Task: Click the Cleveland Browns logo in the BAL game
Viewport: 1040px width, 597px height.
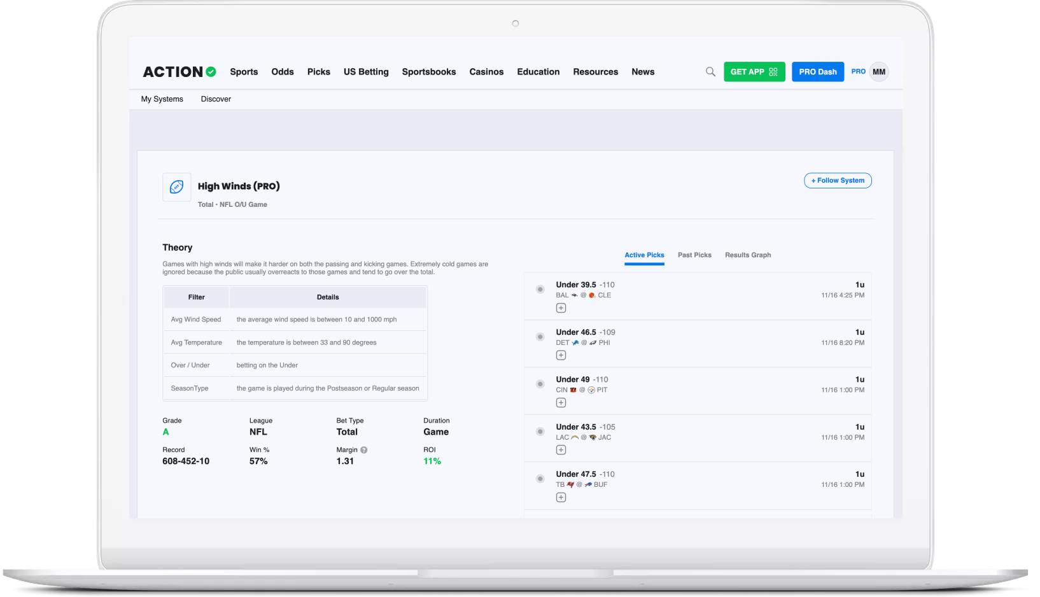Action: pyautogui.click(x=591, y=295)
